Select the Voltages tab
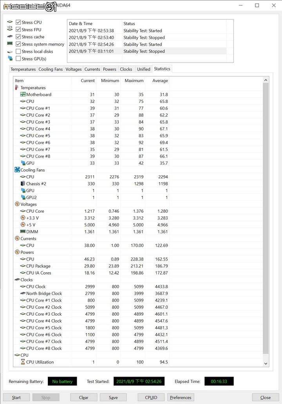Viewport: 282px width, 404px height. [74, 69]
